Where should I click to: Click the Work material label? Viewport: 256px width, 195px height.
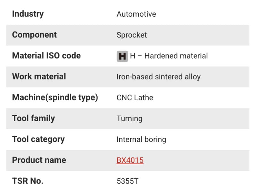(x=39, y=77)
